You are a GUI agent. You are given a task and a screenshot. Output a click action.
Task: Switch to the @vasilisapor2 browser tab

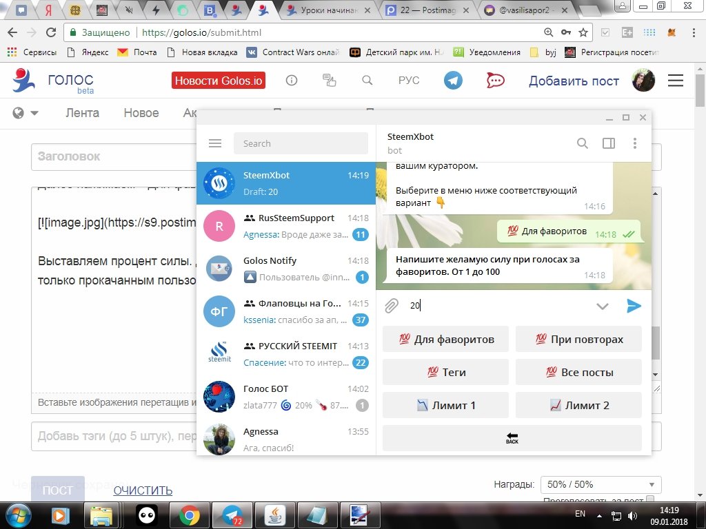click(527, 10)
